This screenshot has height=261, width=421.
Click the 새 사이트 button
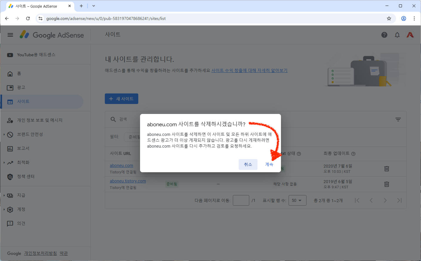pos(122,99)
